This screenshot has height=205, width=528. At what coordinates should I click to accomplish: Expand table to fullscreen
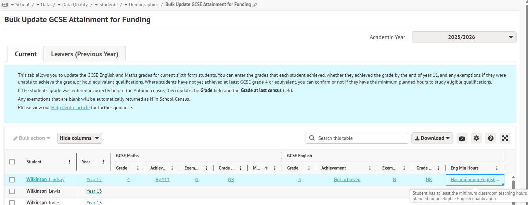[505, 138]
